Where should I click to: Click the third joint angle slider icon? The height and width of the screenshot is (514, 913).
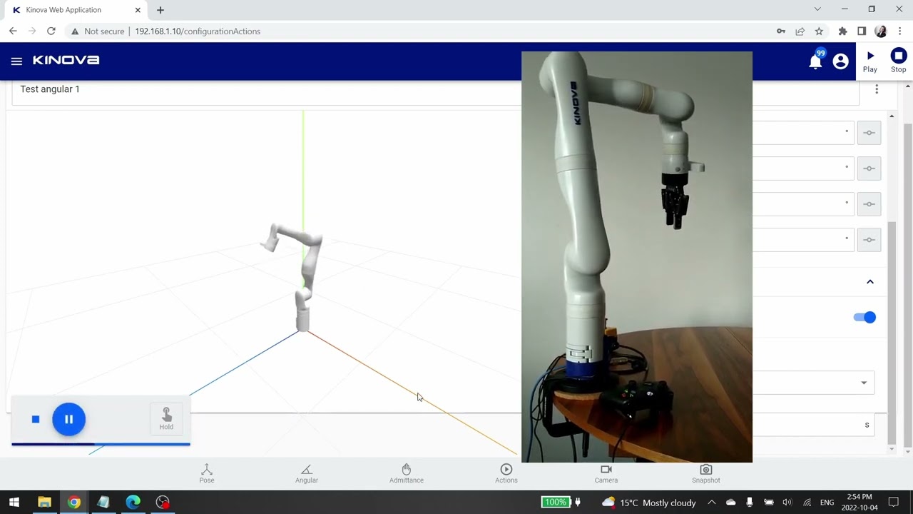pos(869,204)
